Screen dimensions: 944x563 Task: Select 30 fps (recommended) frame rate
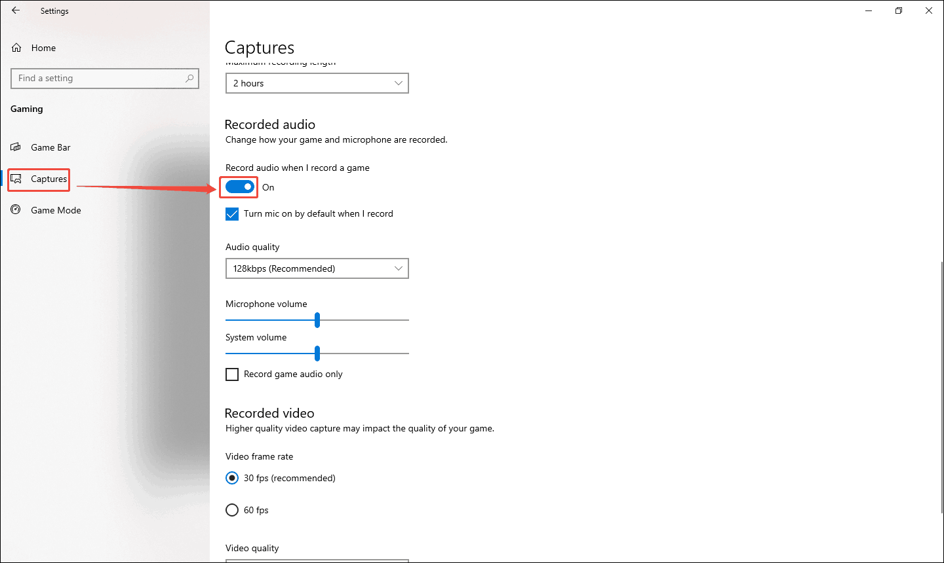[x=232, y=478]
